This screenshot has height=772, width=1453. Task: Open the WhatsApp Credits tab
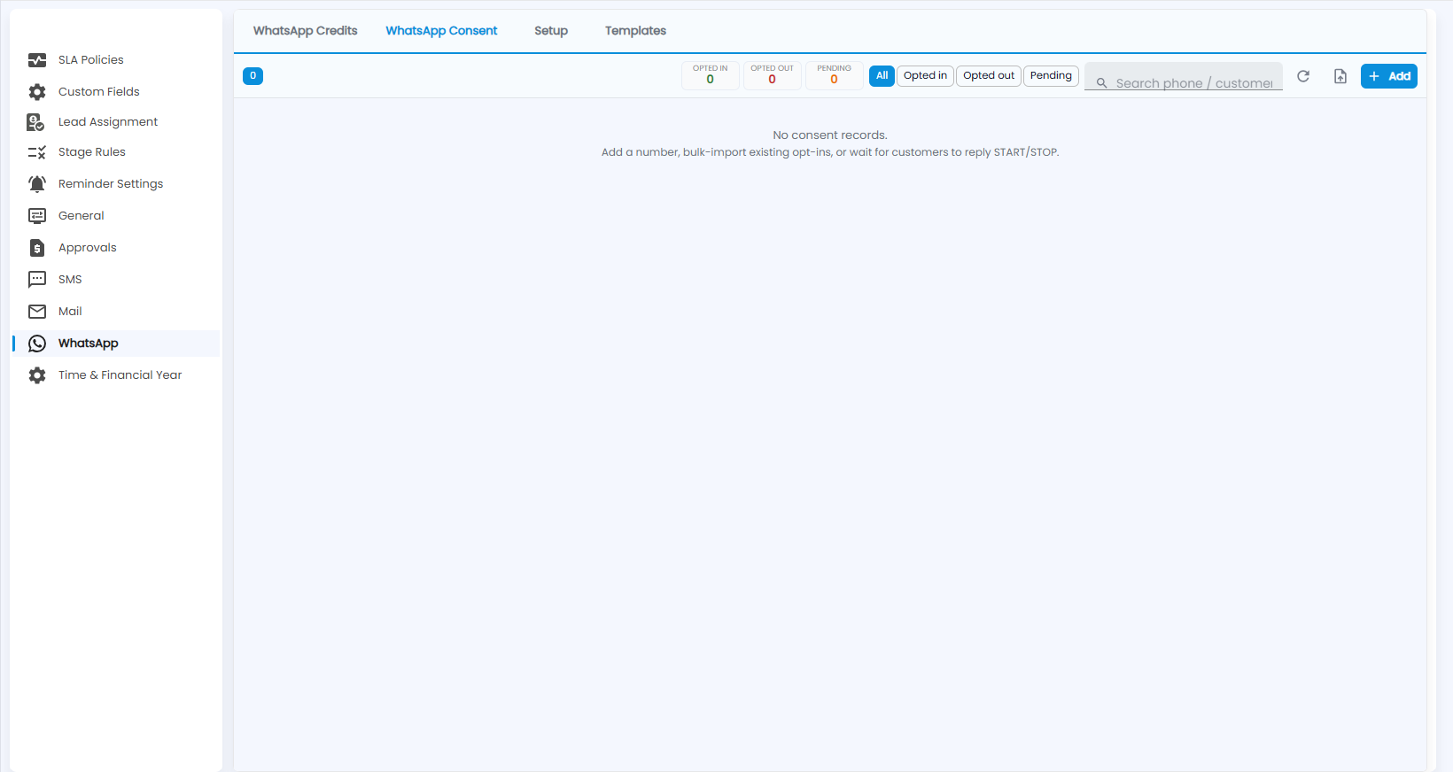[x=306, y=31]
